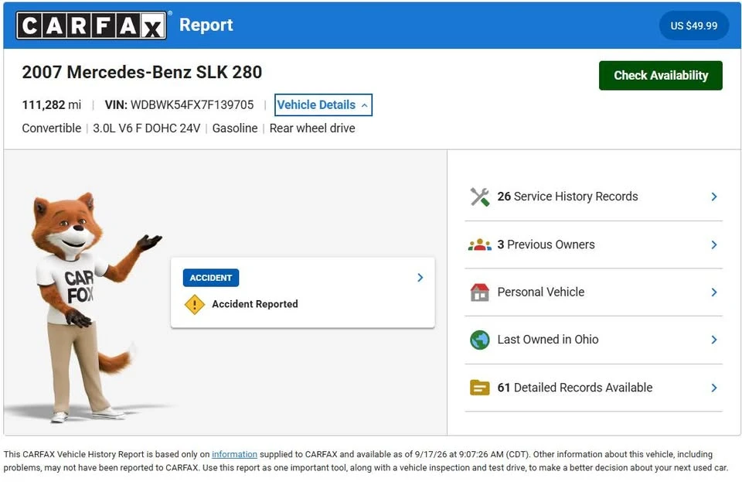Select the Last Owned in Ohio text

[548, 340]
